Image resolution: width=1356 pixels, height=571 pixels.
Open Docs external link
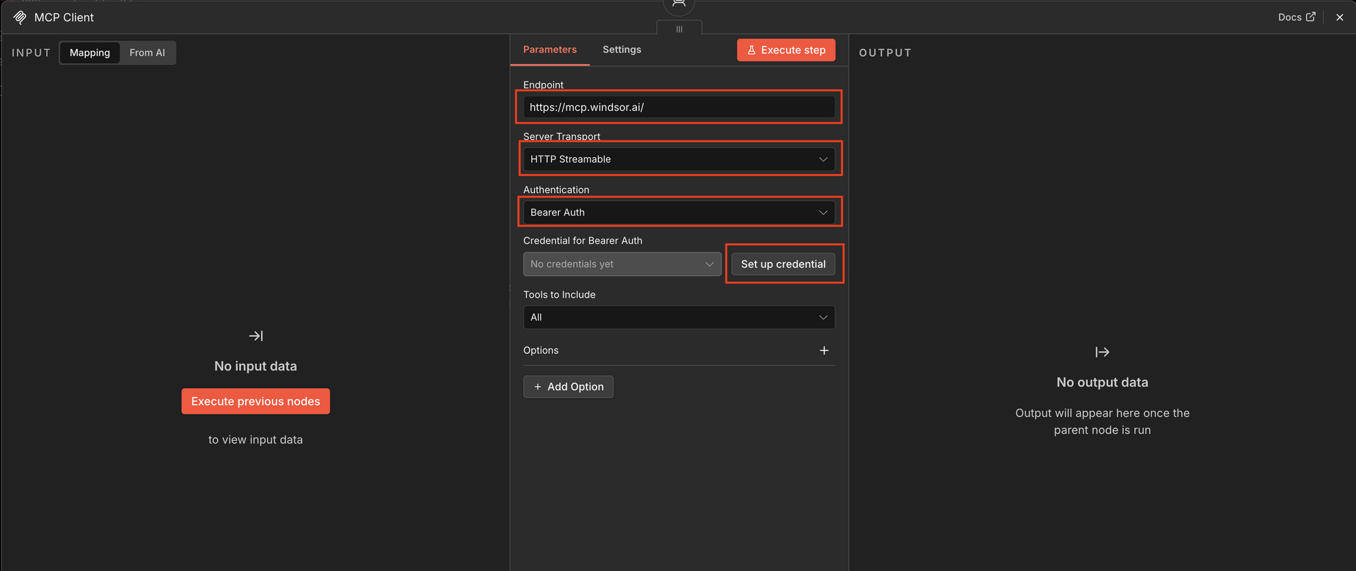coord(1296,17)
